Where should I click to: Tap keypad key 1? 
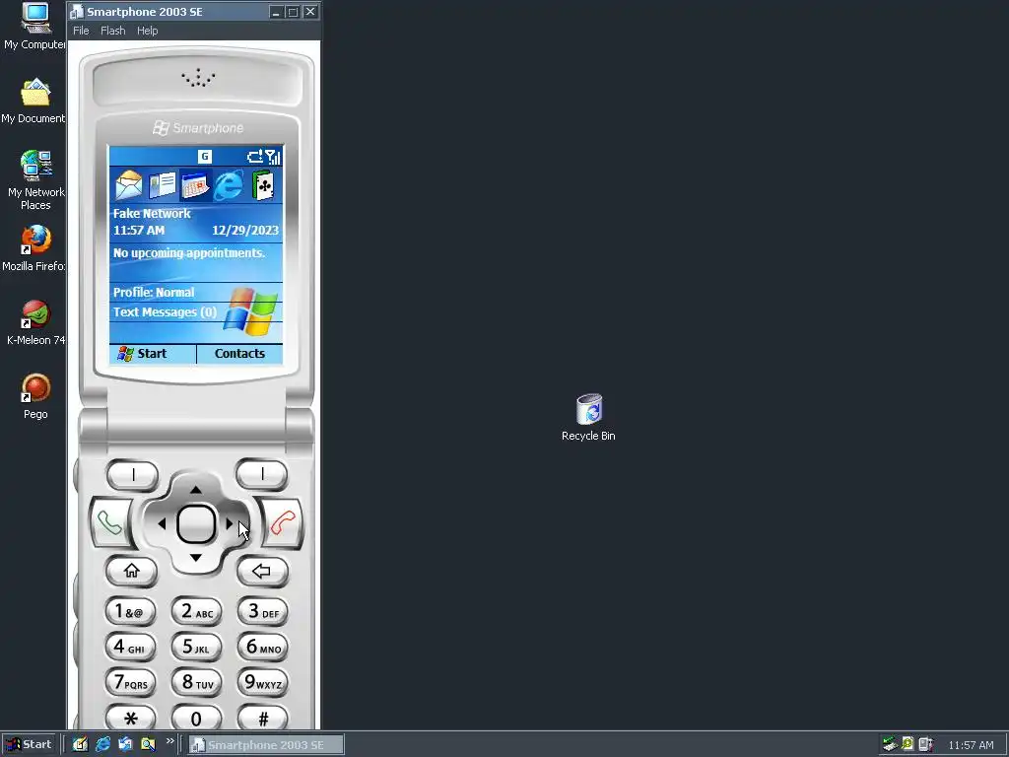(x=131, y=611)
